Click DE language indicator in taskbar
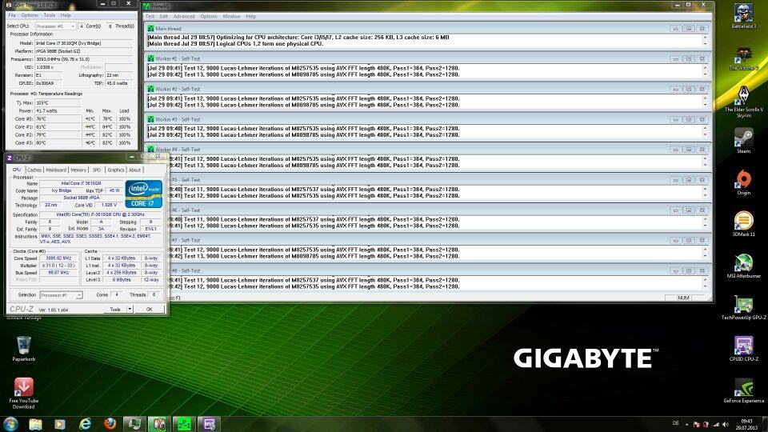The image size is (768, 432). coord(675,423)
